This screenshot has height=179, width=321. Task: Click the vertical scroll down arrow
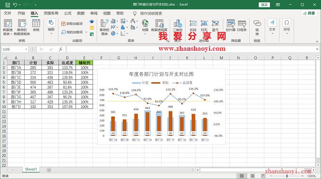[318, 165]
